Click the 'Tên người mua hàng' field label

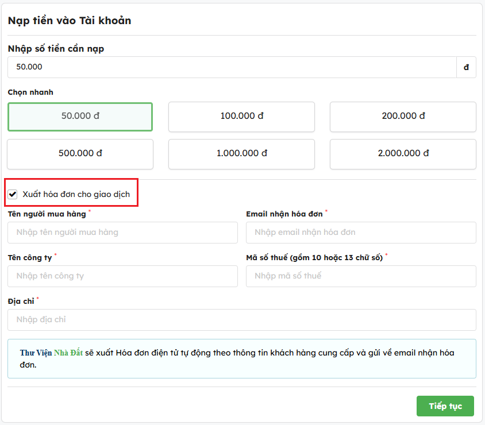tap(47, 214)
